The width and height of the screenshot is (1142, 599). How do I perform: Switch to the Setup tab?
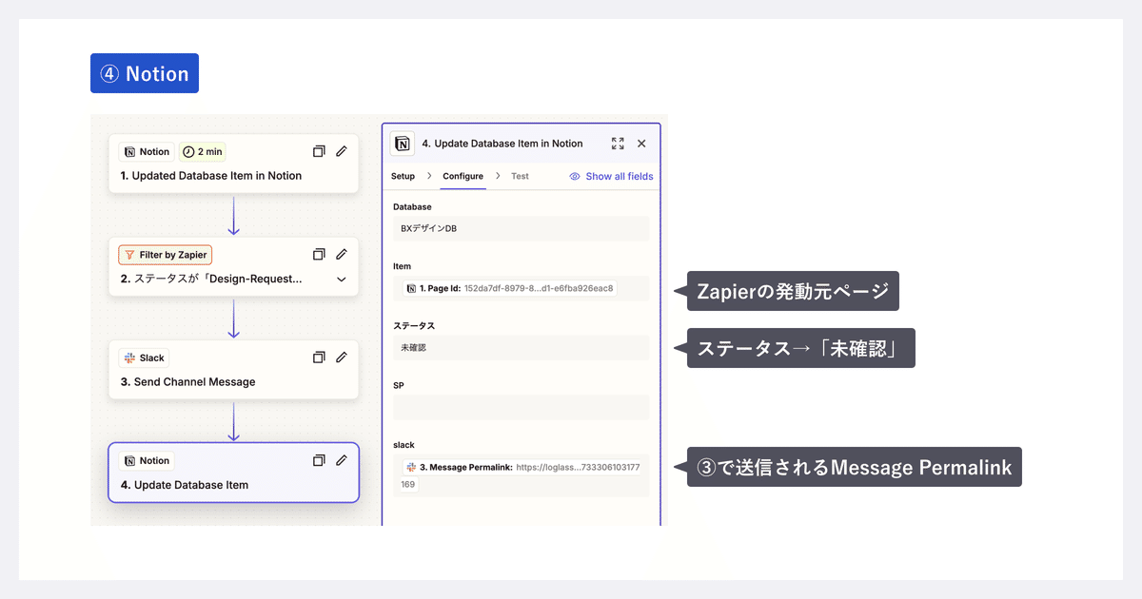point(403,176)
